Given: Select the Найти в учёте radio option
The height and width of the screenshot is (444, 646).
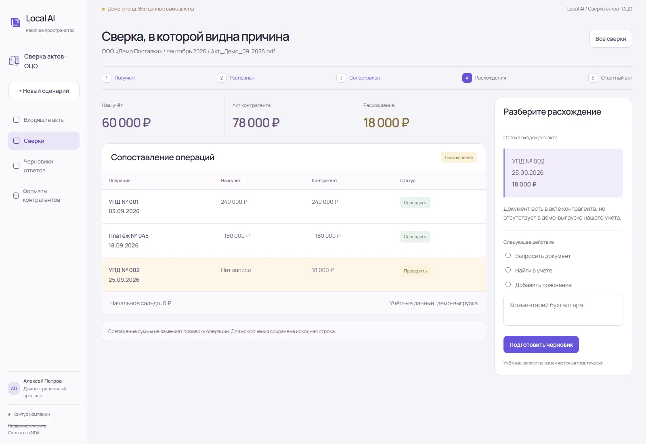Looking at the screenshot, I should pos(508,270).
